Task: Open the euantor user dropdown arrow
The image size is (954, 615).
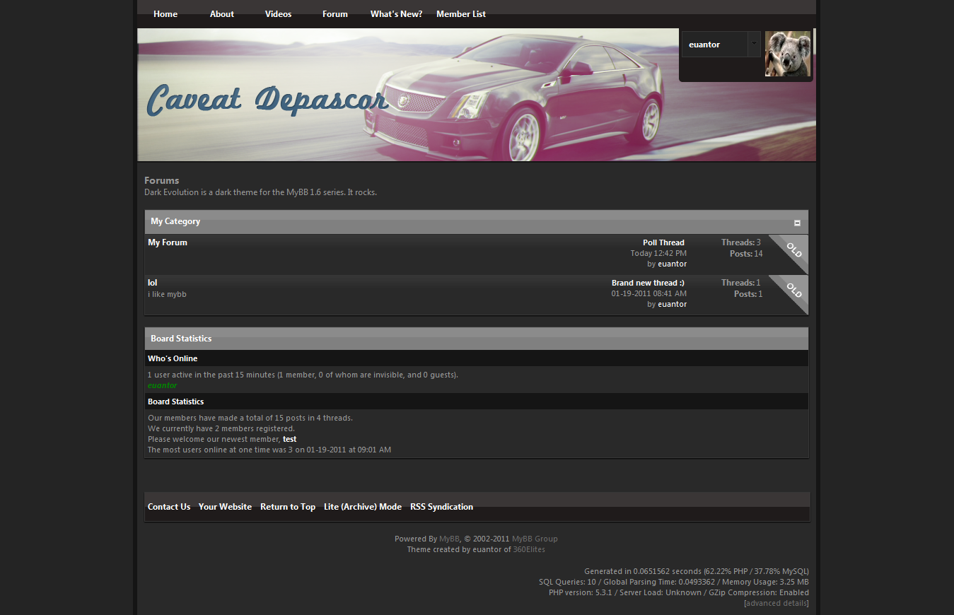Action: pos(754,44)
